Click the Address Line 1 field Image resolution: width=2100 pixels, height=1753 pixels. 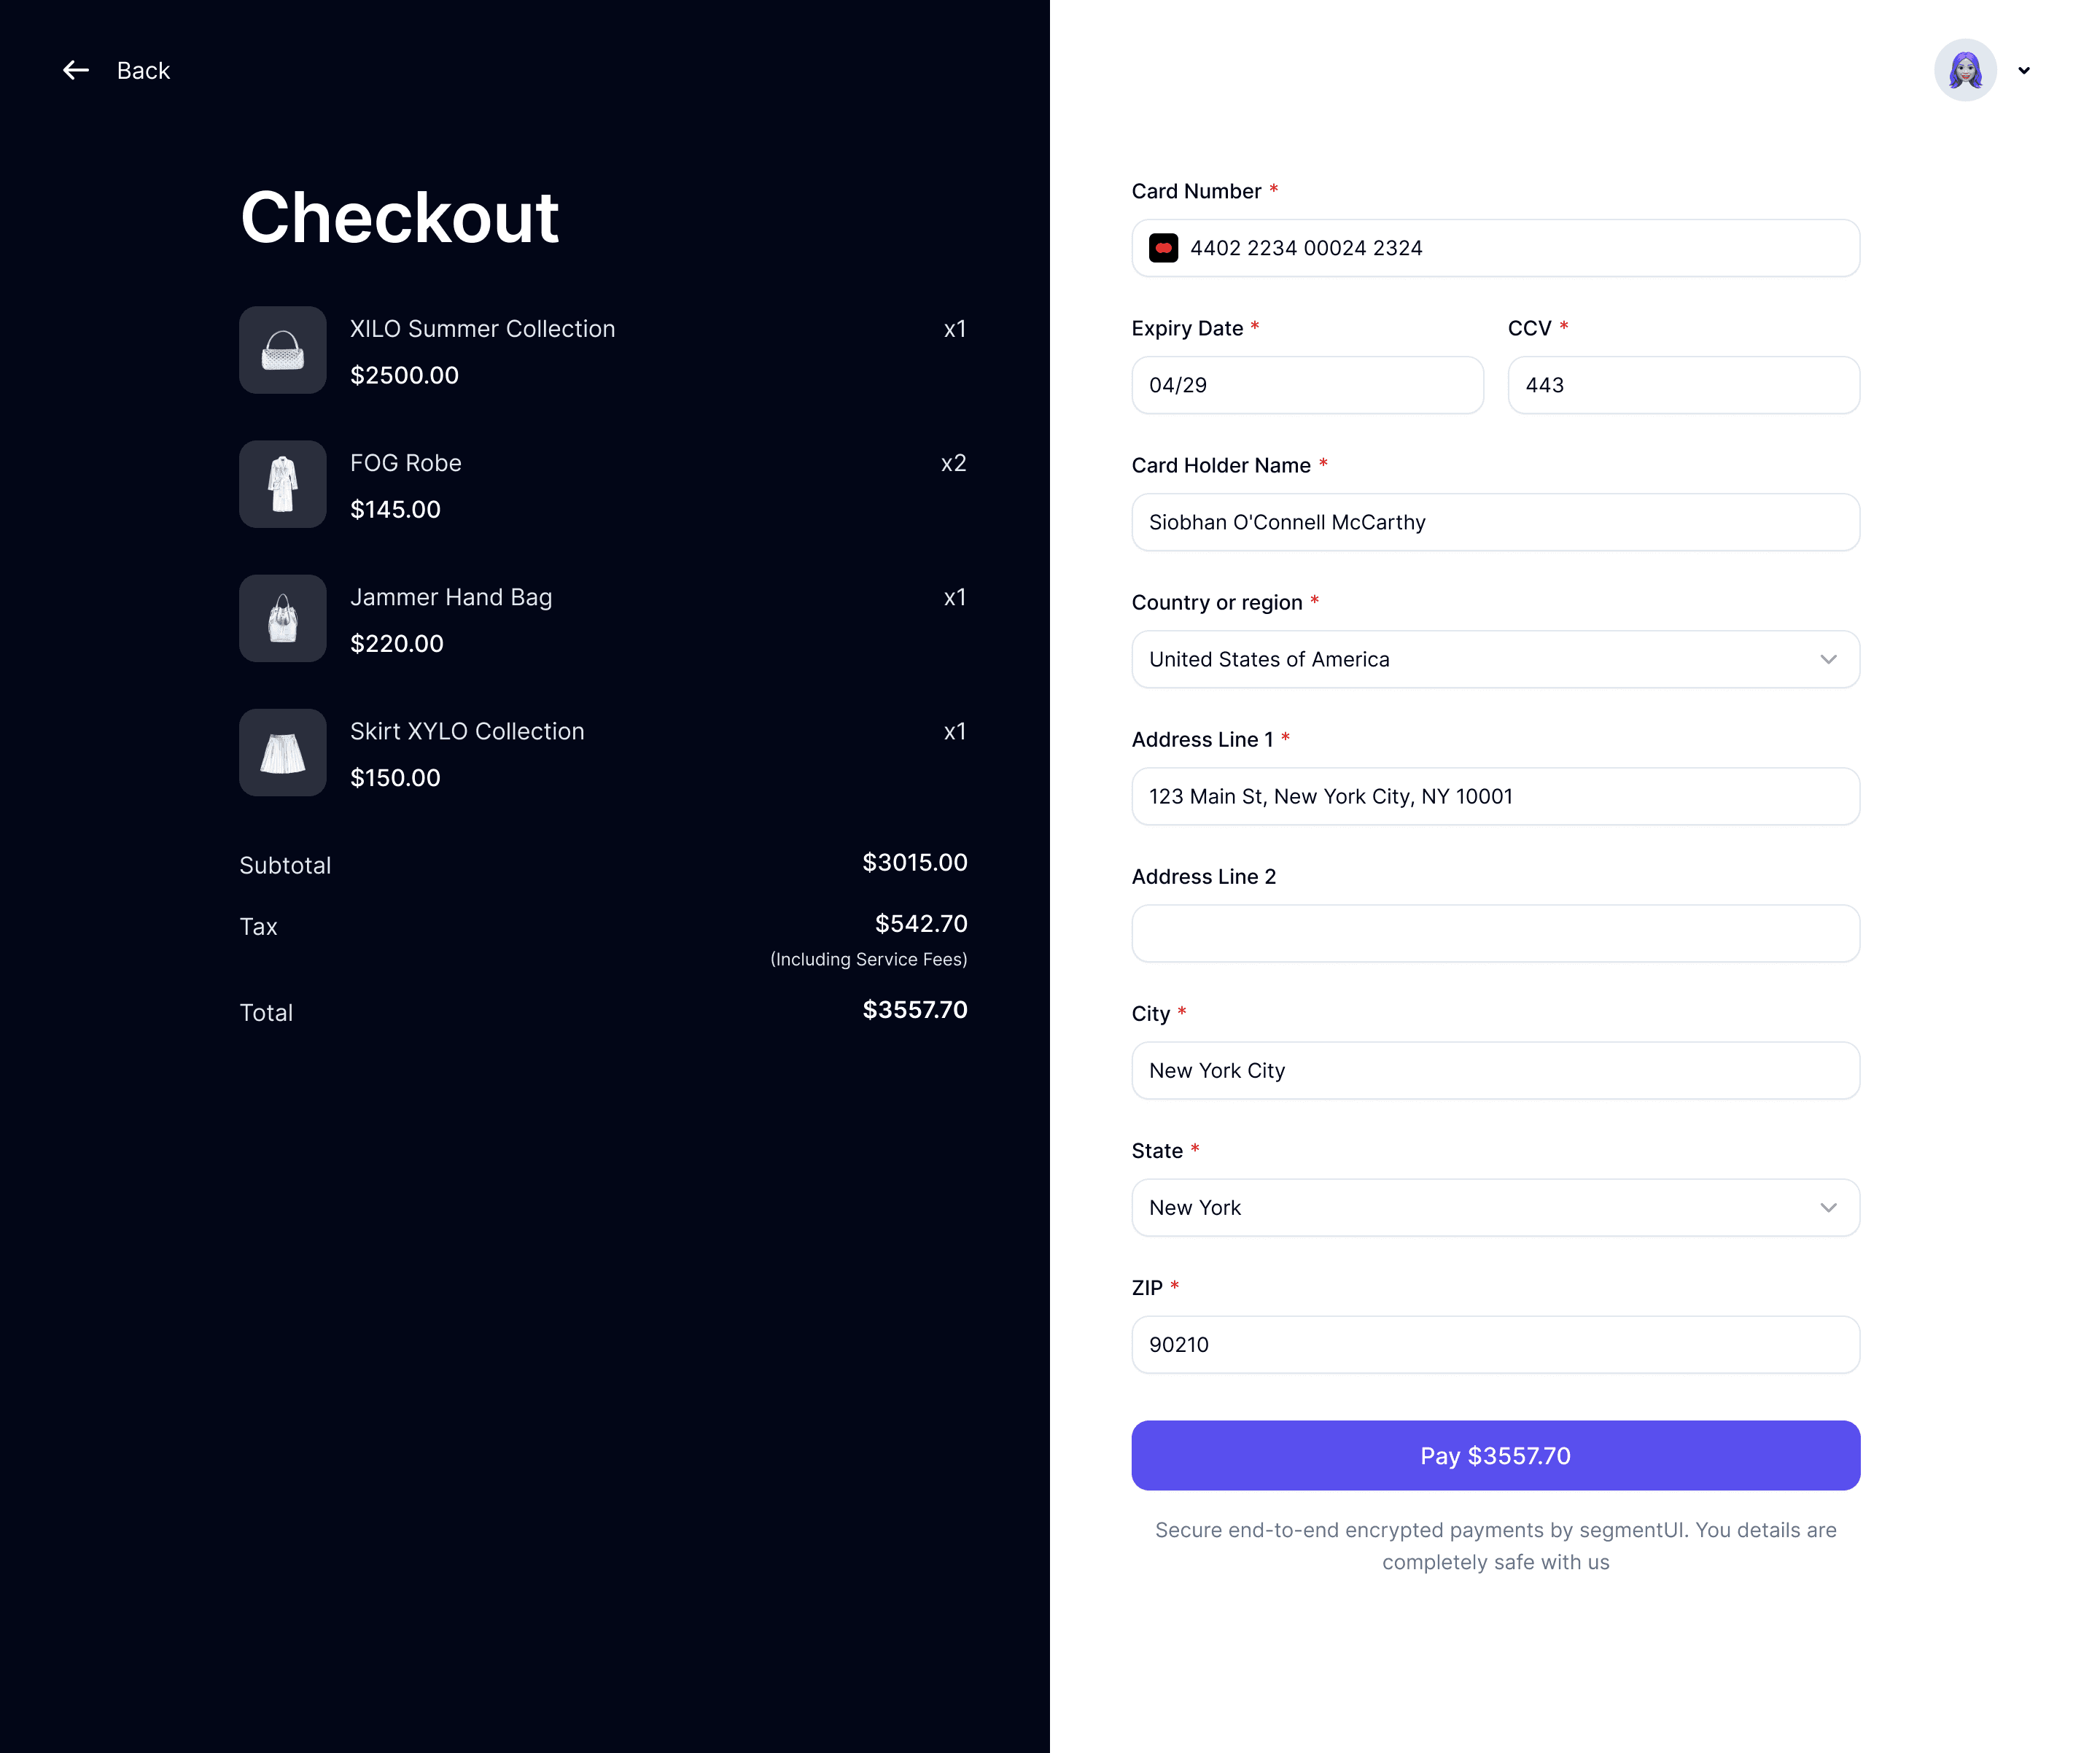[x=1495, y=796]
